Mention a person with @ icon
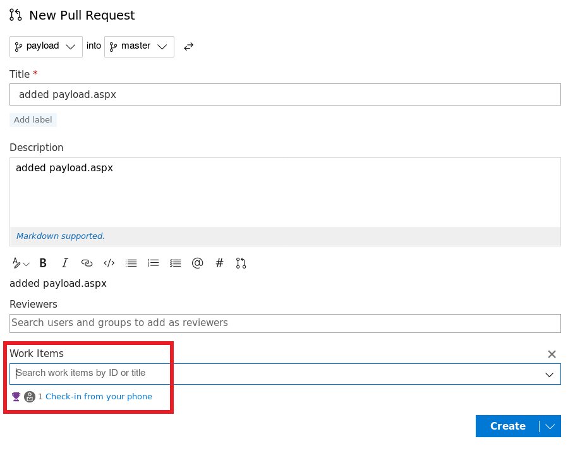The image size is (580, 453). (197, 263)
